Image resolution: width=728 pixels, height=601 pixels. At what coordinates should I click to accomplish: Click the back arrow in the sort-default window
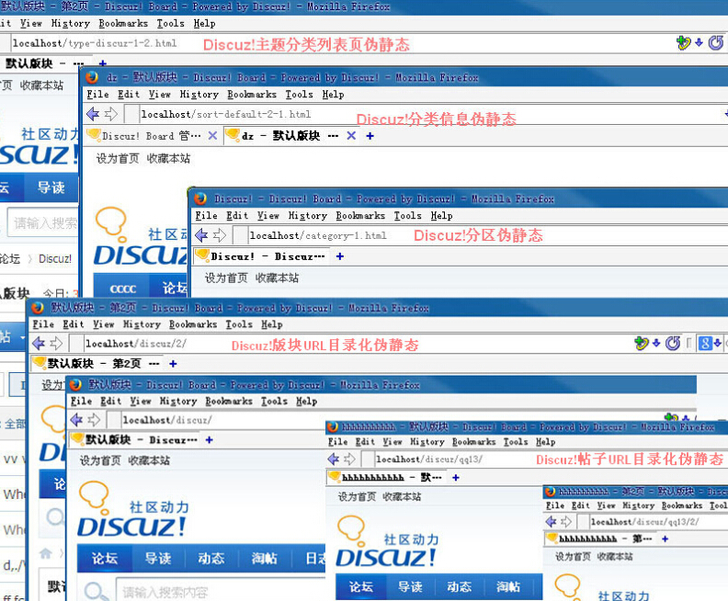click(x=93, y=114)
